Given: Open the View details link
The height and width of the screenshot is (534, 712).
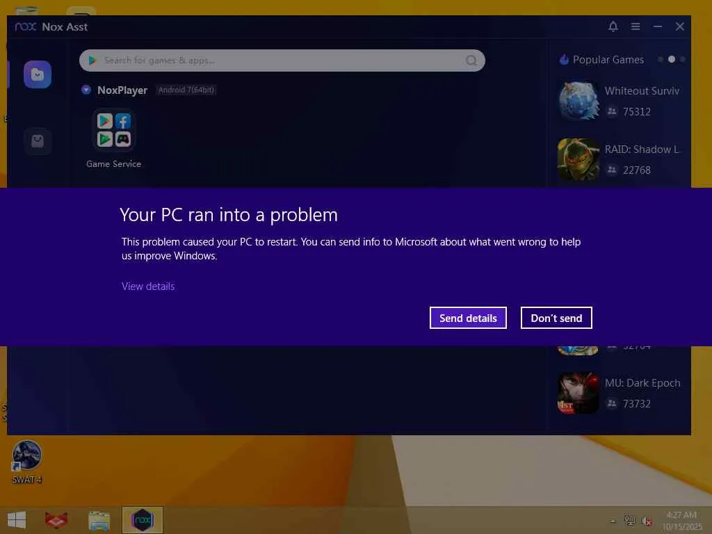Looking at the screenshot, I should 148,286.
